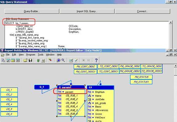Click the XY parameter form view icon
The width and height of the screenshot is (177, 122).
click(x=18, y=61)
